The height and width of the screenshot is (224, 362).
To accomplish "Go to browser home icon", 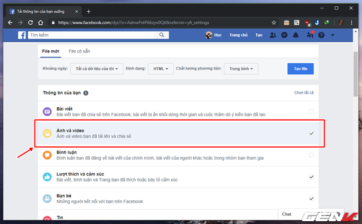I will 41,23.
